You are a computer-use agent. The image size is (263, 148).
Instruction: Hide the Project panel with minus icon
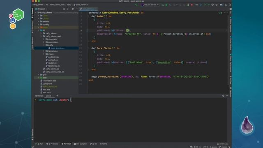click(x=76, y=9)
